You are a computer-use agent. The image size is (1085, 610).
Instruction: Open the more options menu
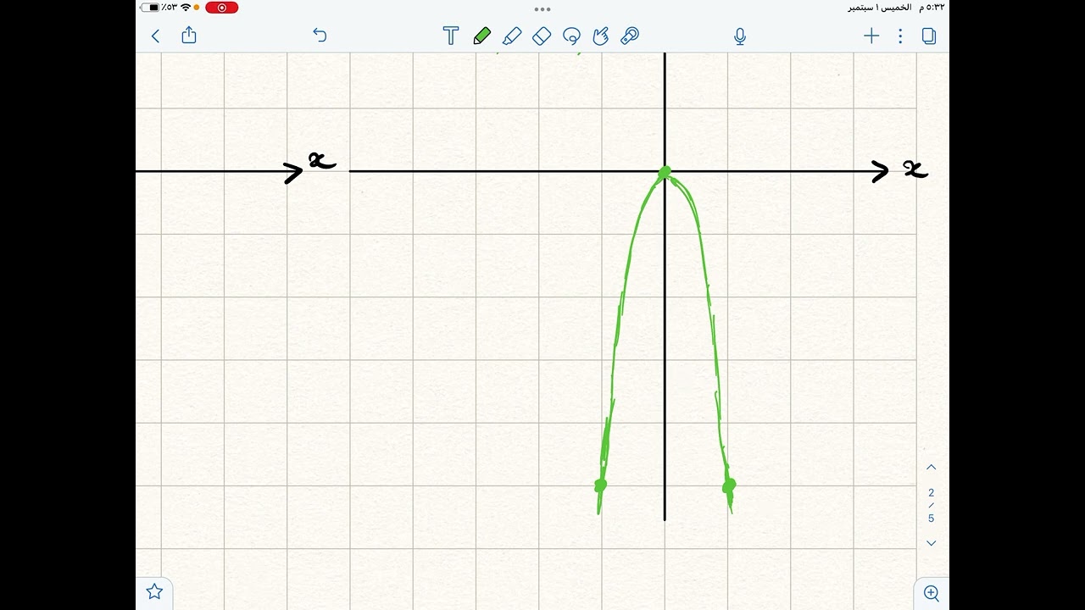click(900, 36)
